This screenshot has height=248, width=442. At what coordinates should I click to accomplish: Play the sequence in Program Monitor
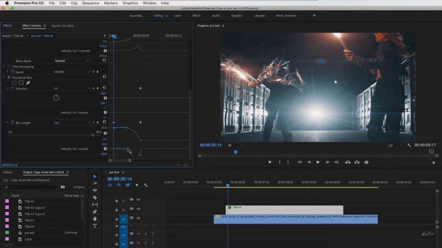coord(318,162)
